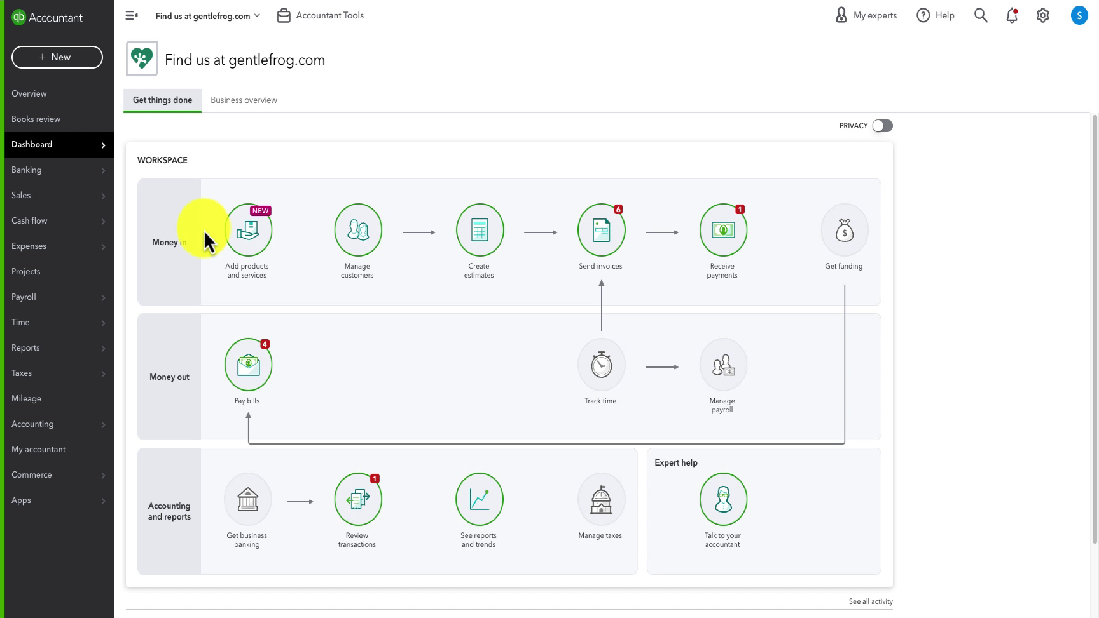1099x618 pixels.
Task: Open the Review transactions icon
Action: 358,499
